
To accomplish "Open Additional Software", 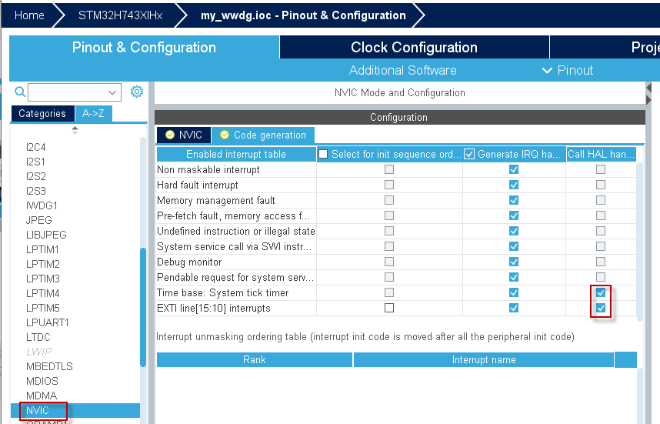I will pyautogui.click(x=403, y=70).
